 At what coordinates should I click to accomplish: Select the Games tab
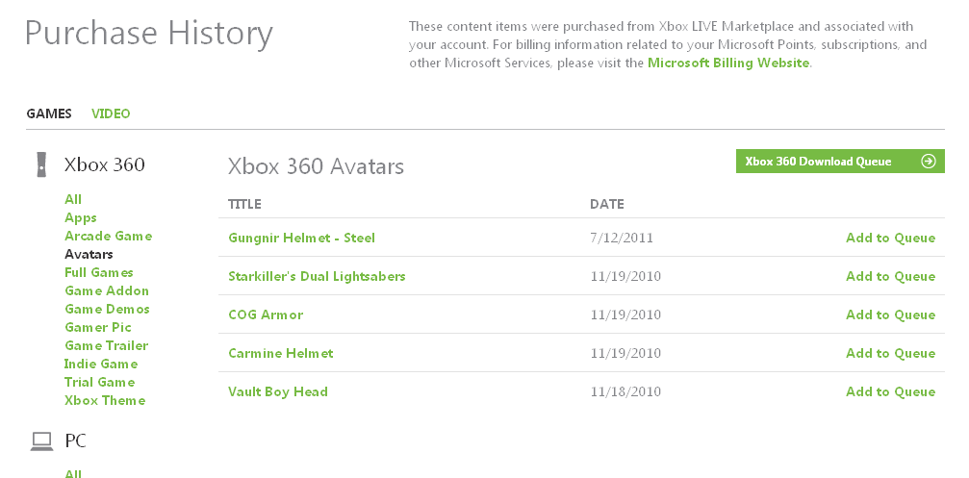(x=49, y=113)
